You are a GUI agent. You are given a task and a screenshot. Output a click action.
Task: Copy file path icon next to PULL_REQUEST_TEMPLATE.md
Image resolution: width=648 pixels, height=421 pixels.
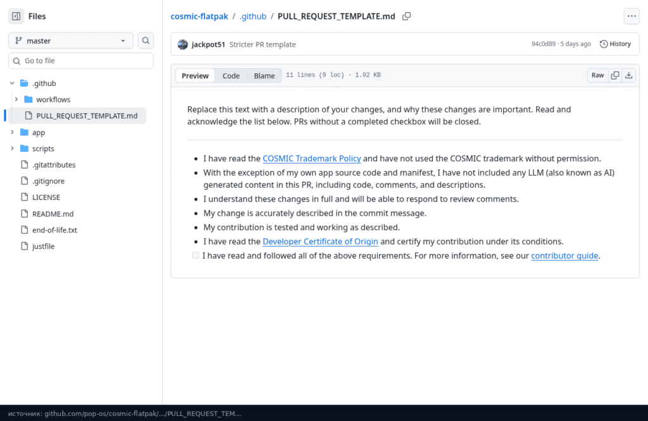(x=407, y=16)
